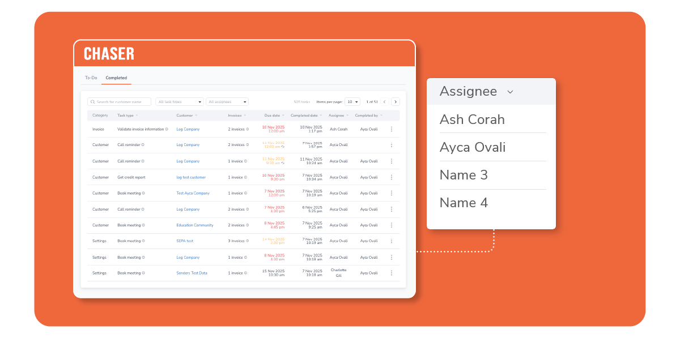Open the All task types dropdown
Screen dimensions: 680x351
(x=180, y=101)
